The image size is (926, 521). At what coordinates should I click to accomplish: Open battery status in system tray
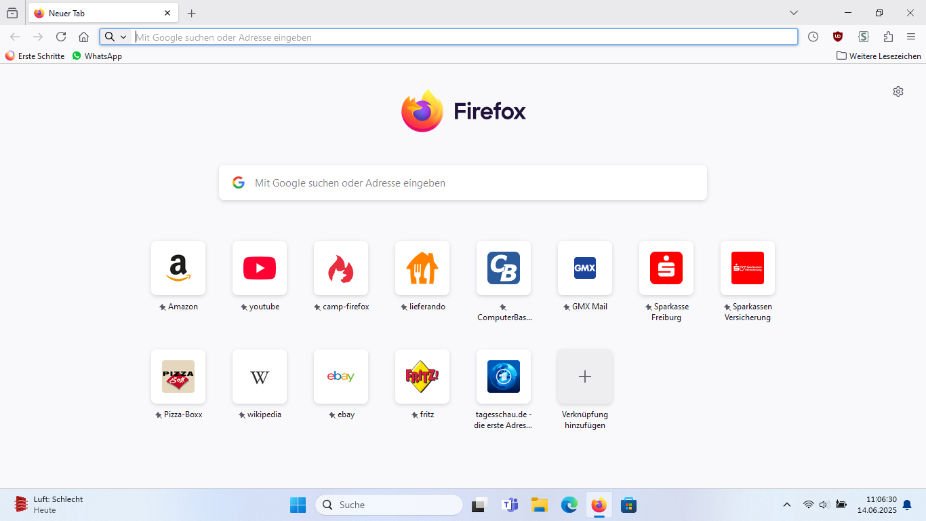pos(841,505)
